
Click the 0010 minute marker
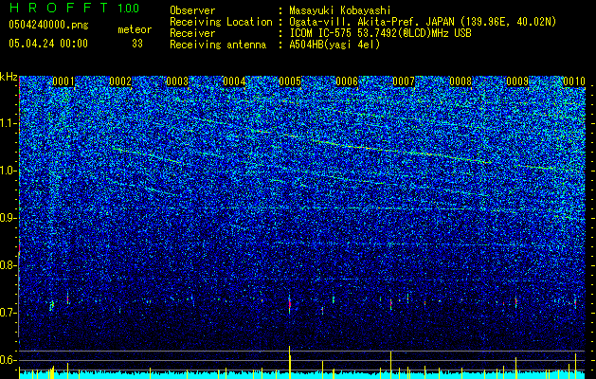(x=573, y=81)
